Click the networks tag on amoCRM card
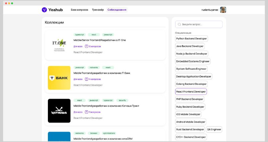Viewport: 268px width, 142px height. 79,133
